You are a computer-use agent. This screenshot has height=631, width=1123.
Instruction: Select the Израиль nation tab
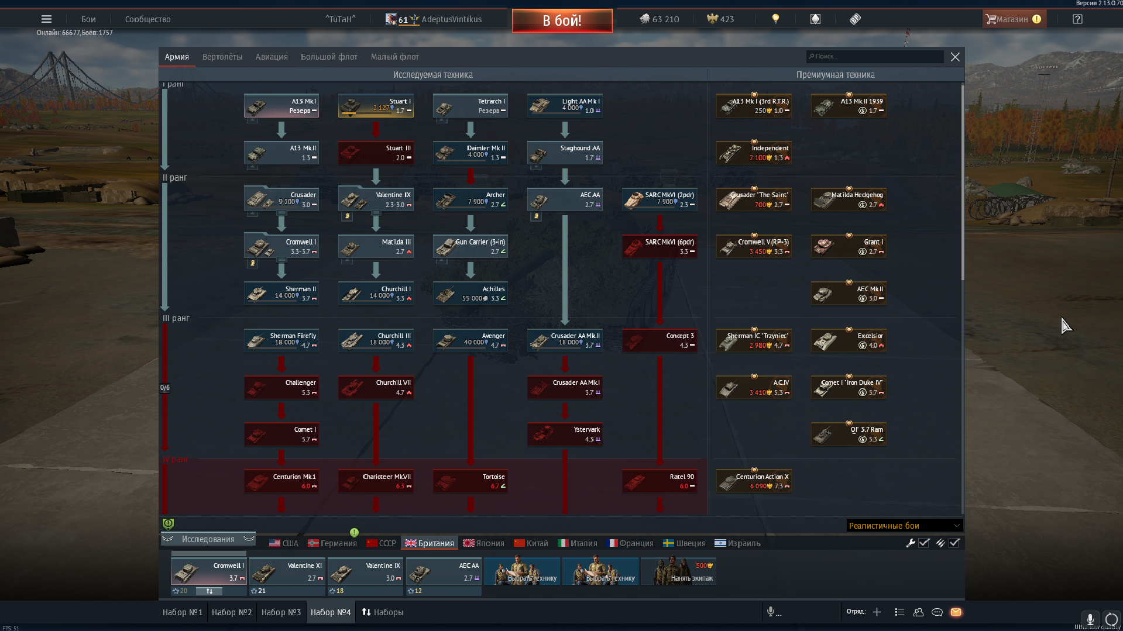(x=738, y=543)
